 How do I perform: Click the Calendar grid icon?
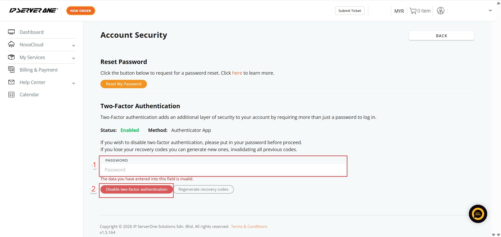tap(11, 94)
